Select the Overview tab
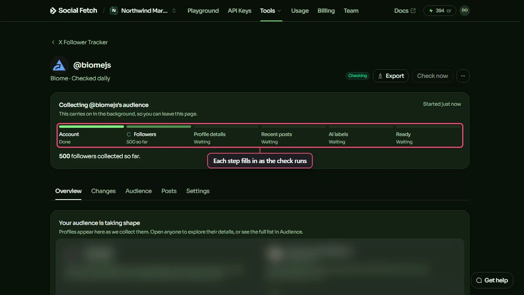Viewport: 524px width, 295px height. 68,191
